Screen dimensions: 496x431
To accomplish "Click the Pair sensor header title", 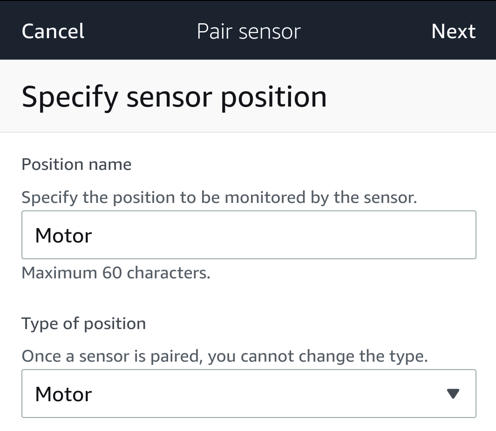I will [249, 31].
